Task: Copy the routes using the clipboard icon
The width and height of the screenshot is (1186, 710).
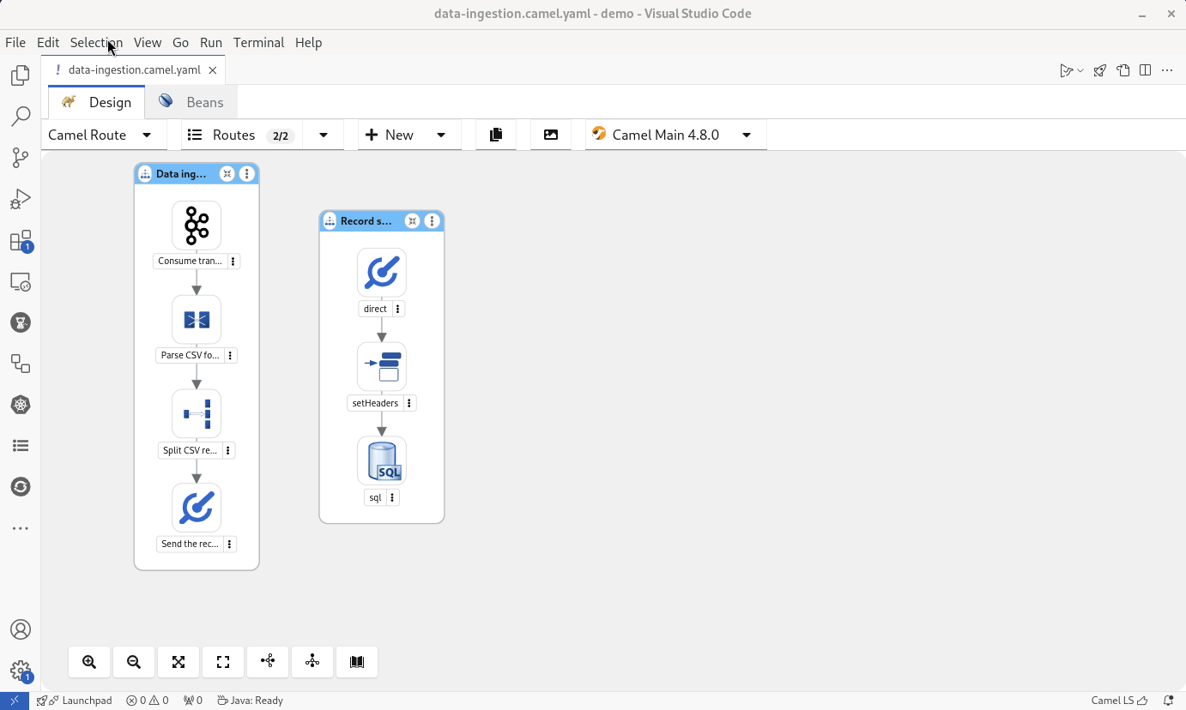Action: [496, 135]
